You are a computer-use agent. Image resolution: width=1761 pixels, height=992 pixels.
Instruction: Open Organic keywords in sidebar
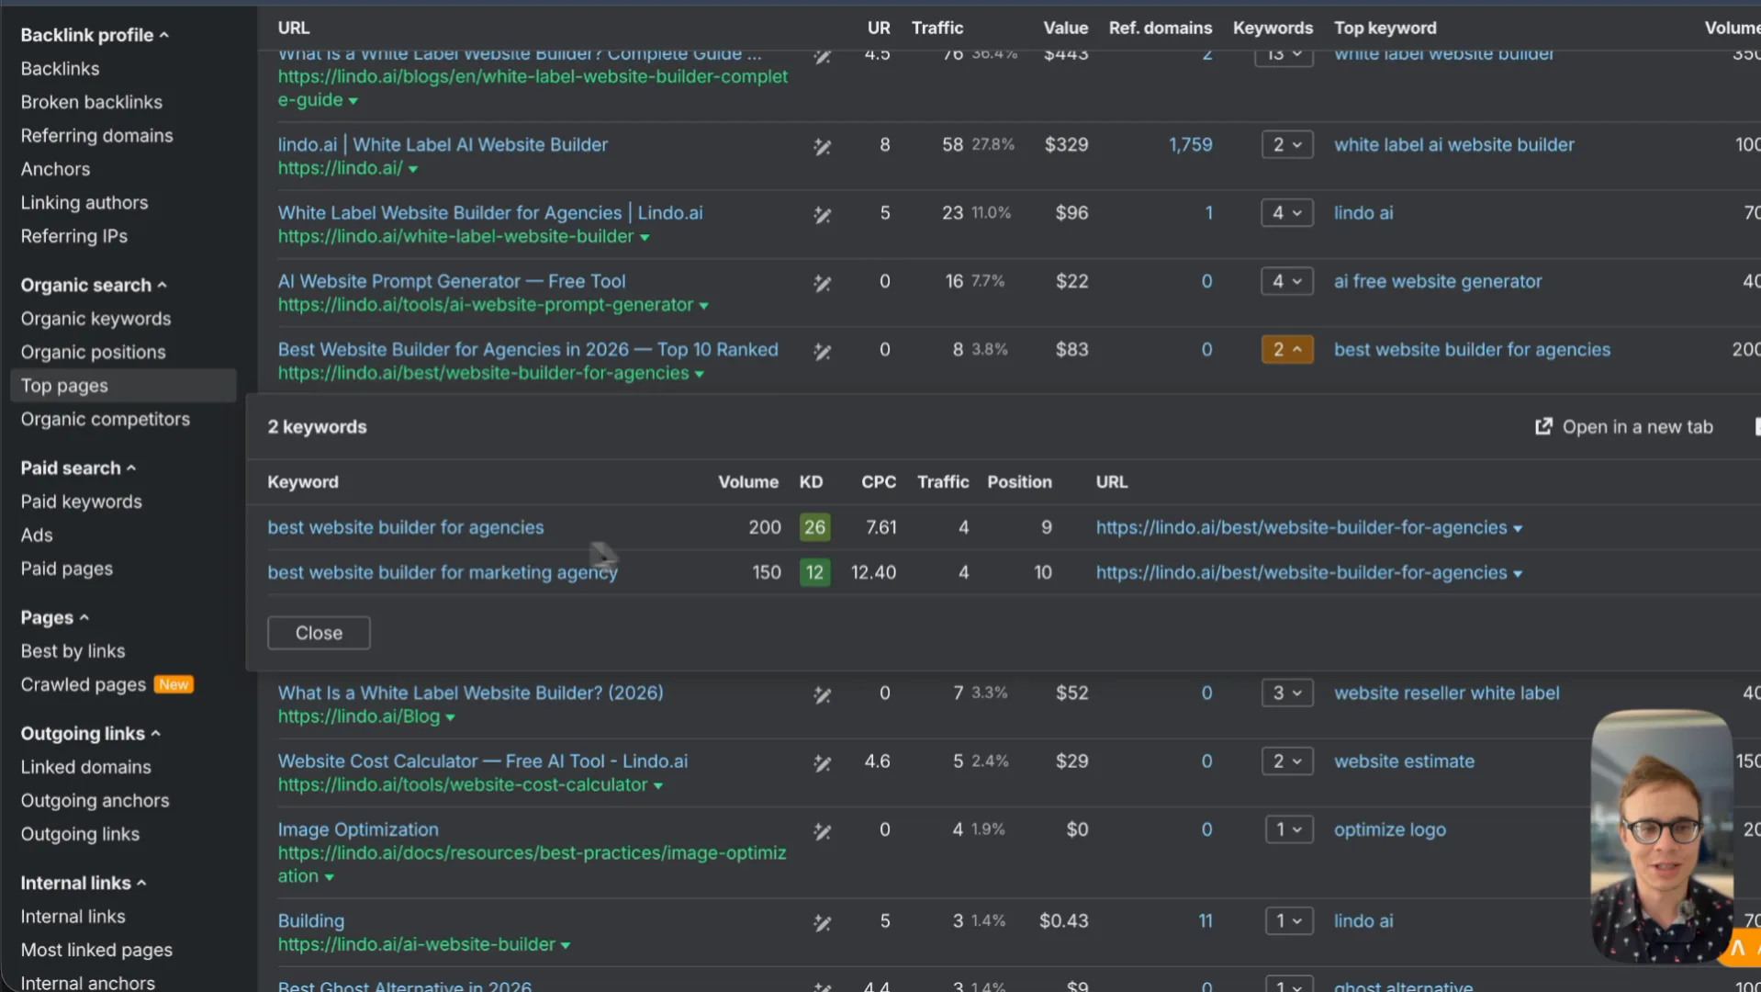coord(95,319)
